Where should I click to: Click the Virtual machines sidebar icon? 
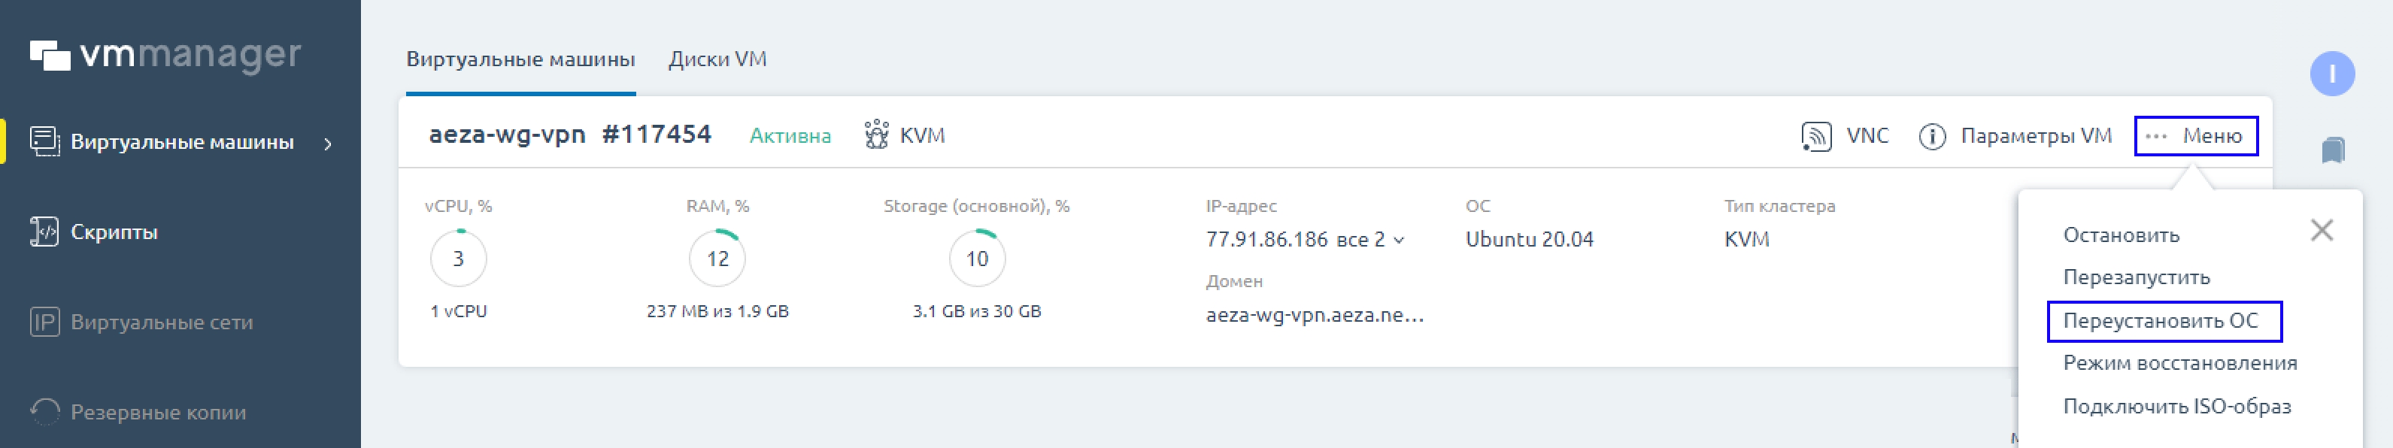point(44,141)
